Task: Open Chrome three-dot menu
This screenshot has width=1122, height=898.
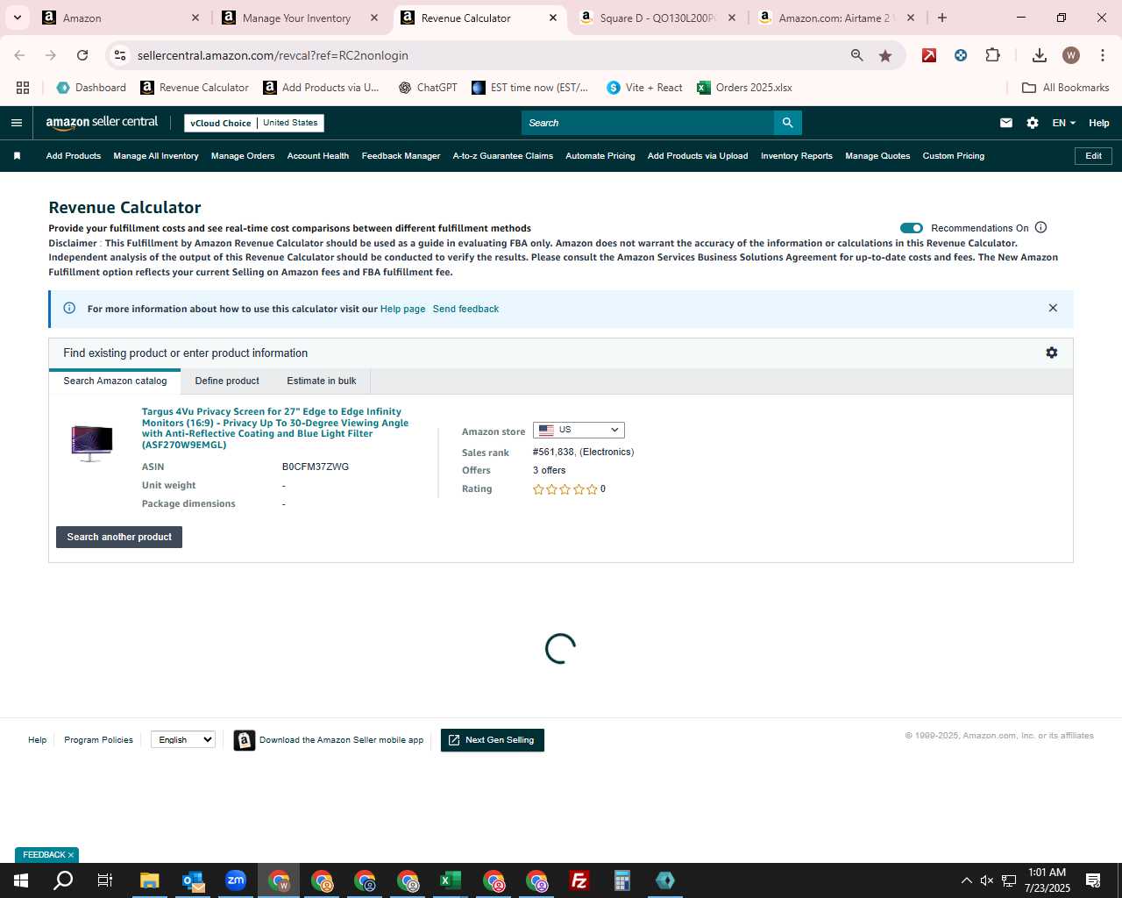Action: pyautogui.click(x=1102, y=55)
